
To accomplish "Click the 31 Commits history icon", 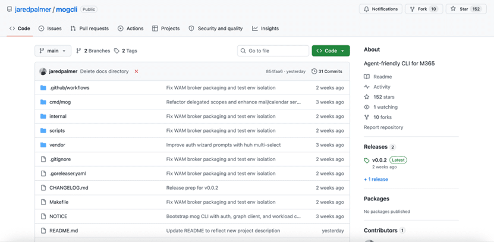I will 314,71.
